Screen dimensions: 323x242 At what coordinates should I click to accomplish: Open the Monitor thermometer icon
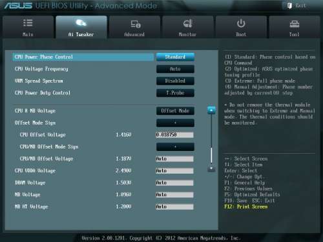click(x=187, y=23)
